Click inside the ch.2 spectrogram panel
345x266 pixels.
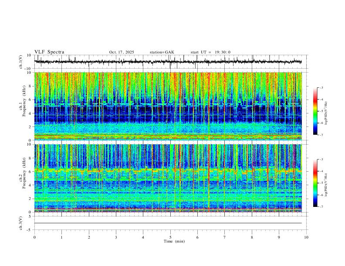tap(168, 178)
